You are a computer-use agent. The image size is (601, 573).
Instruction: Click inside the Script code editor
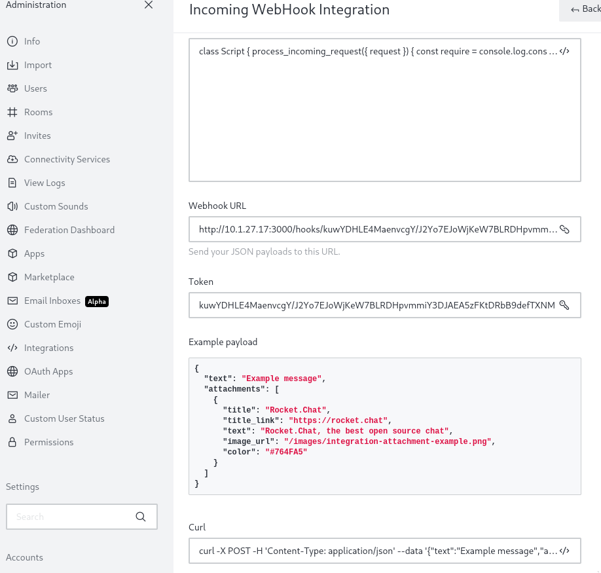pos(385,110)
